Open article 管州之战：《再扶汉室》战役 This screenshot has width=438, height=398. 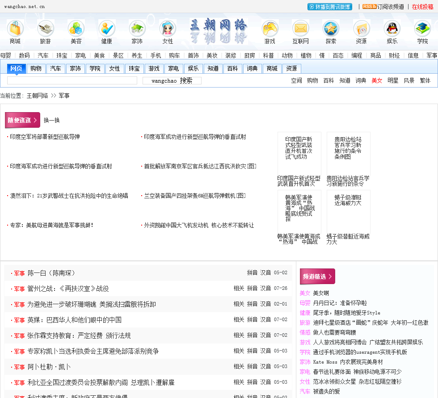pyautogui.click(x=68, y=289)
